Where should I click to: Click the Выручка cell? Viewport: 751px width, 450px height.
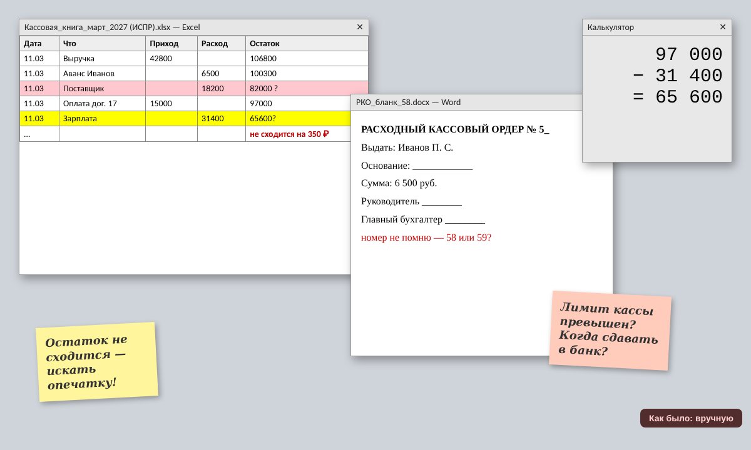point(103,59)
